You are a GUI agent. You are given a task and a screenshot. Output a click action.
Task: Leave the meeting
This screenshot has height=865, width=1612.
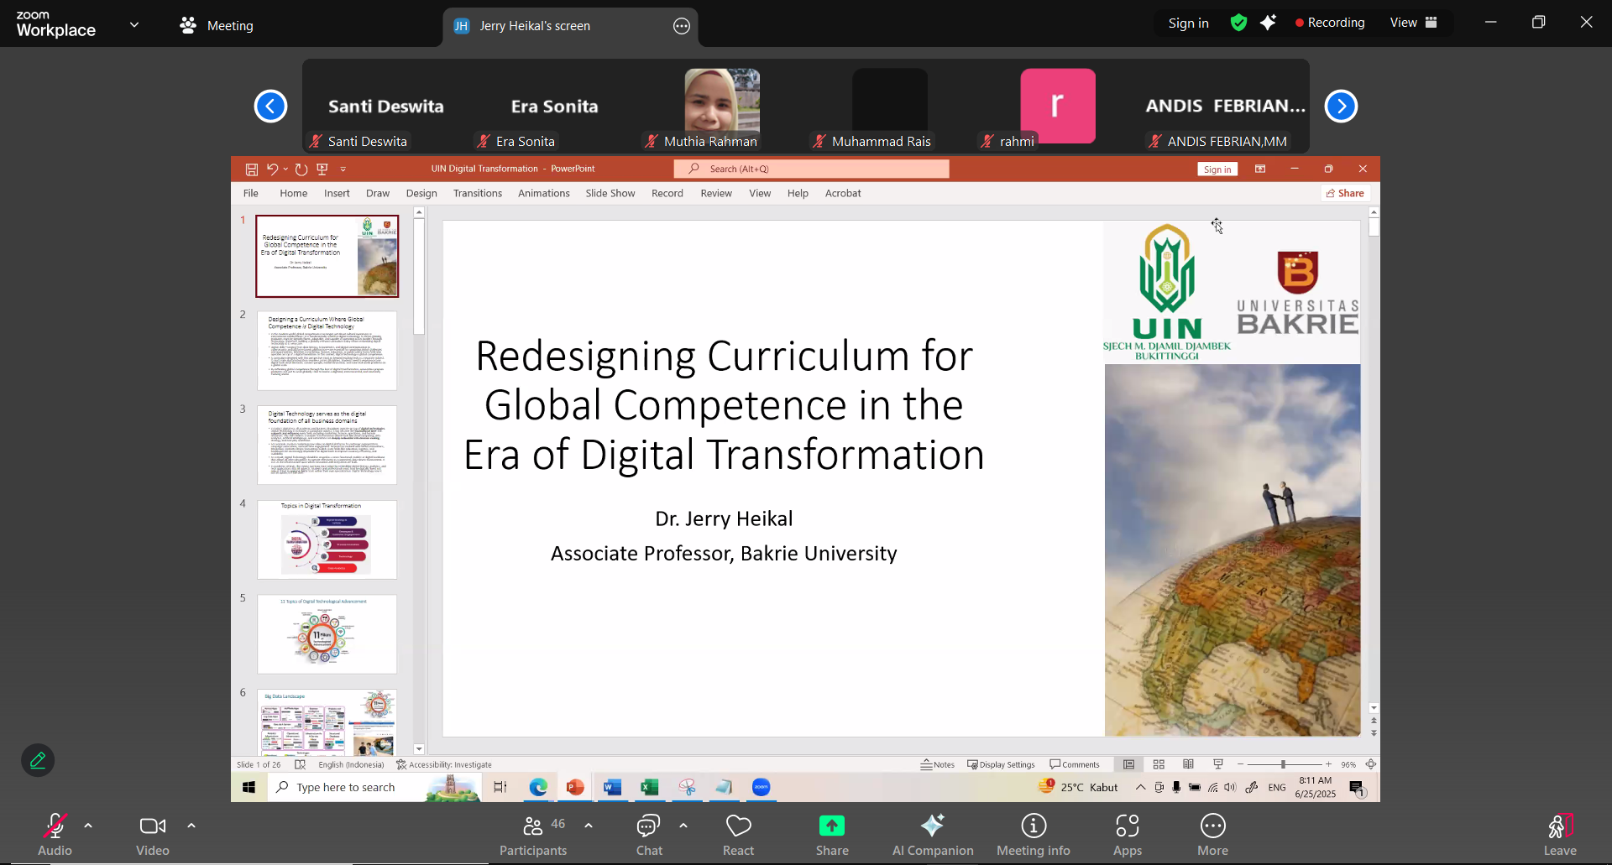coord(1559,835)
